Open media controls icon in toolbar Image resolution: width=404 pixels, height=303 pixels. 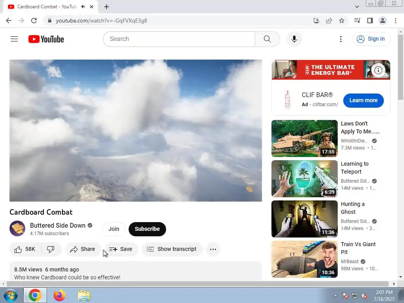[357, 21]
